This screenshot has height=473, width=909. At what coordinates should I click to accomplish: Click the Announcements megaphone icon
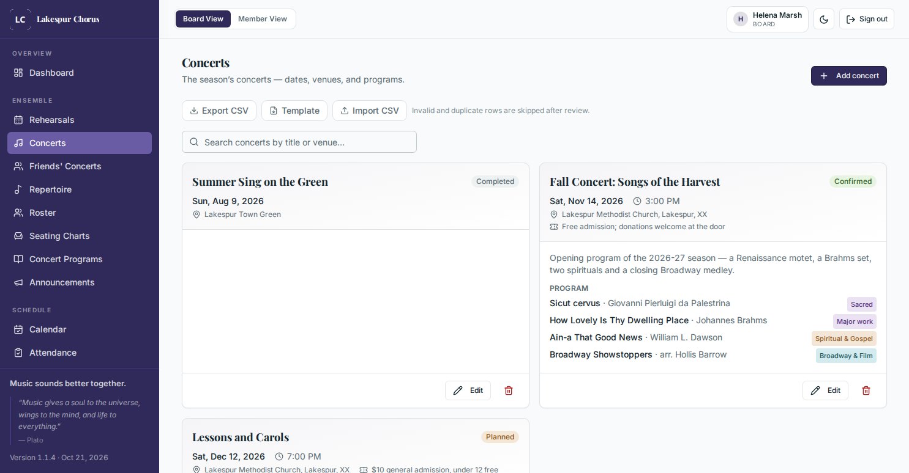(x=18, y=282)
